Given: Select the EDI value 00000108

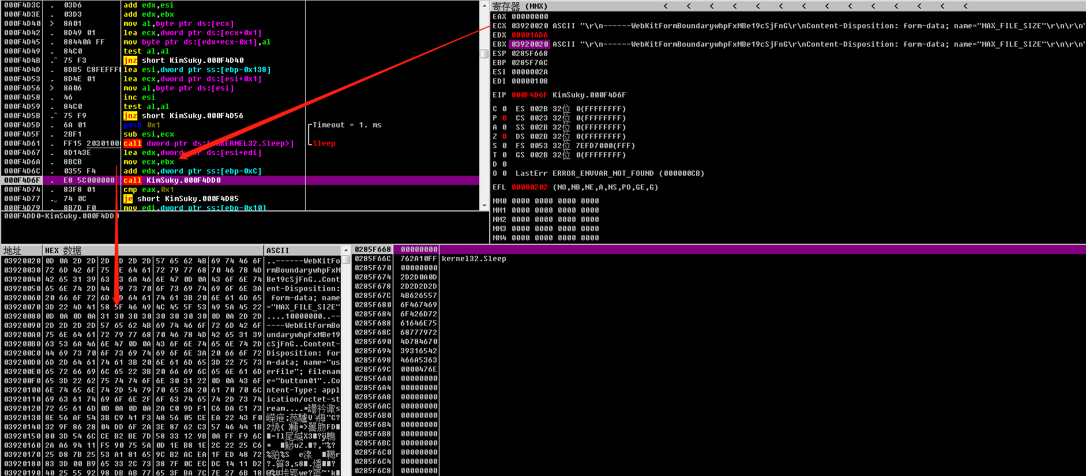Looking at the screenshot, I should 530,81.
